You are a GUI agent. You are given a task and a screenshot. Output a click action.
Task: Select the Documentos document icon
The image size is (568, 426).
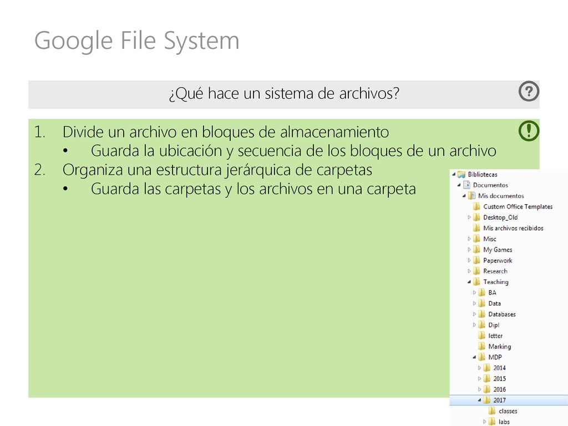(x=467, y=185)
